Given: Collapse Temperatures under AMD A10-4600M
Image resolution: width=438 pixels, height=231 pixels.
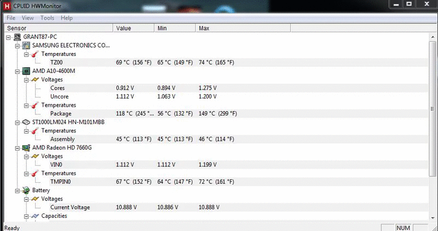Looking at the screenshot, I should [x=26, y=106].
